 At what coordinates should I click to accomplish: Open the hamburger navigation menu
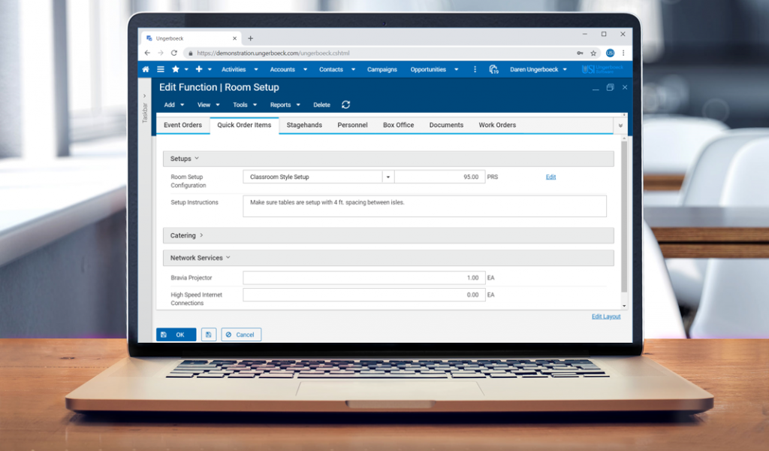[161, 69]
